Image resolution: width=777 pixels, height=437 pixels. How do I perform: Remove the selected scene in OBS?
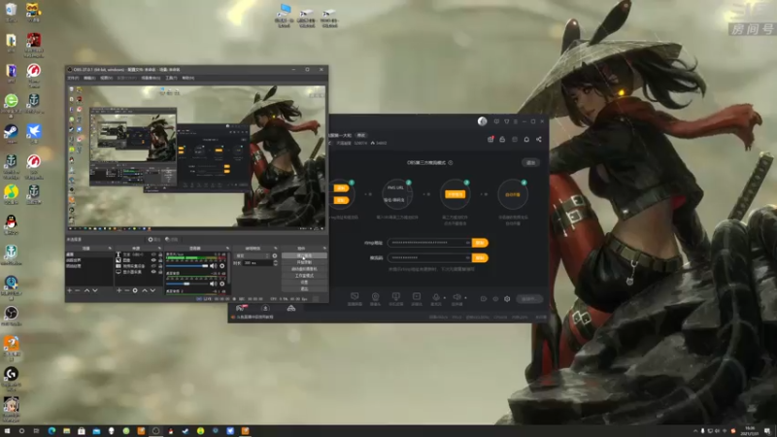[78, 290]
